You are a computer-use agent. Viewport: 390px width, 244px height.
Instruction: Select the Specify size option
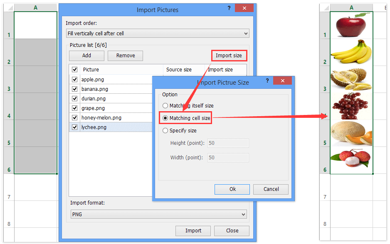pyautogui.click(x=165, y=130)
